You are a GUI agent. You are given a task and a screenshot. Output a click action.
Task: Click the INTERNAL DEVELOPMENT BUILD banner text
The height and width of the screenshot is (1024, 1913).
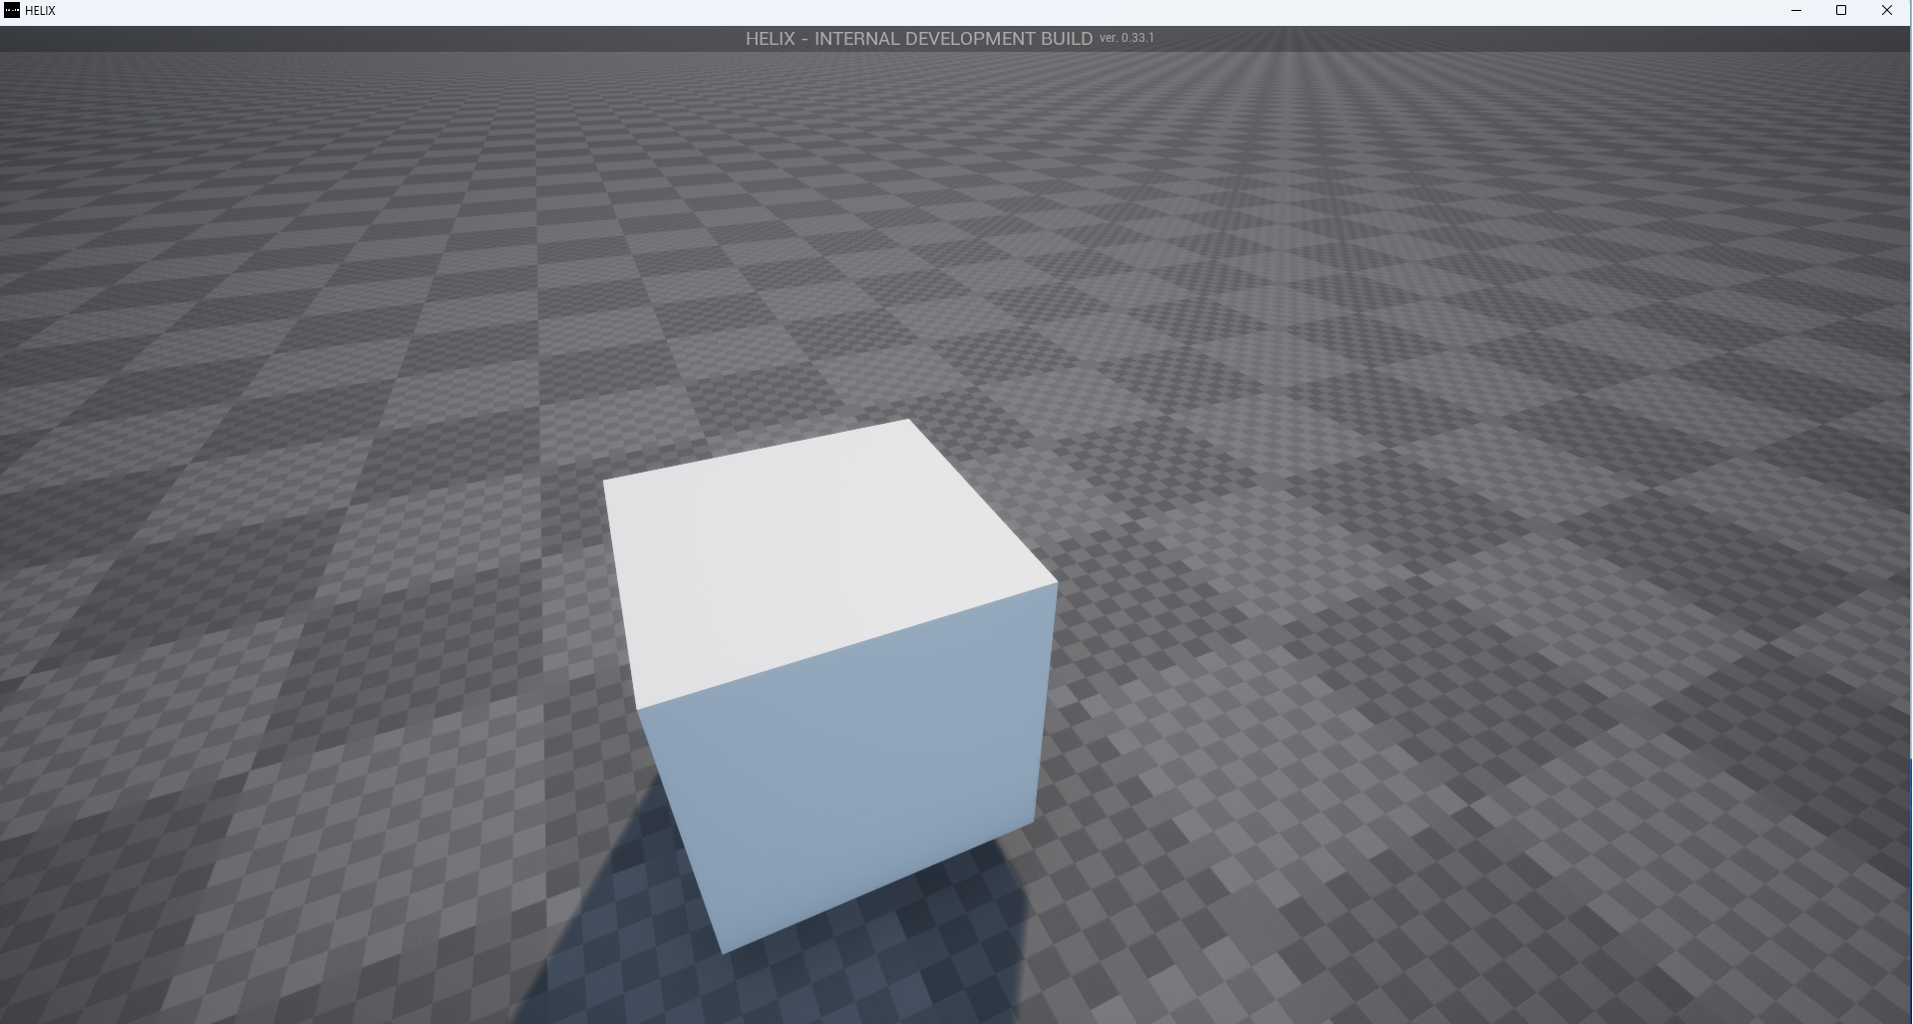(953, 39)
